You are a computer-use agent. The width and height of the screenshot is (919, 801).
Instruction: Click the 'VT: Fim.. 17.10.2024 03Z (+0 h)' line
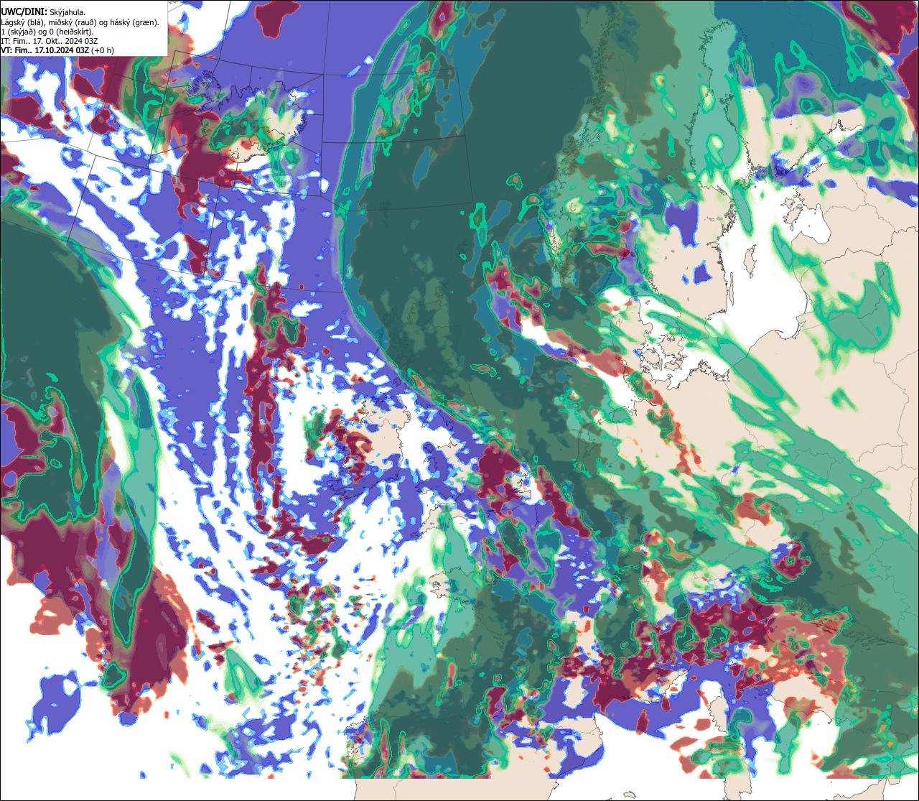coord(57,50)
